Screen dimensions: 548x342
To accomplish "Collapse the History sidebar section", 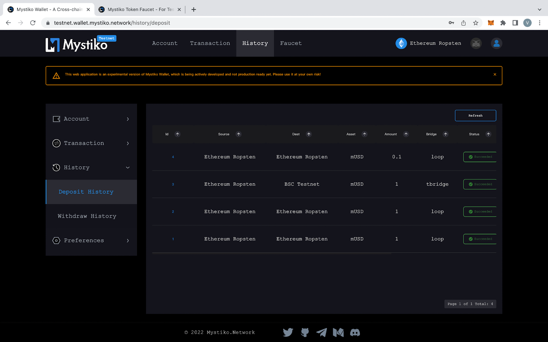I will tap(91, 168).
